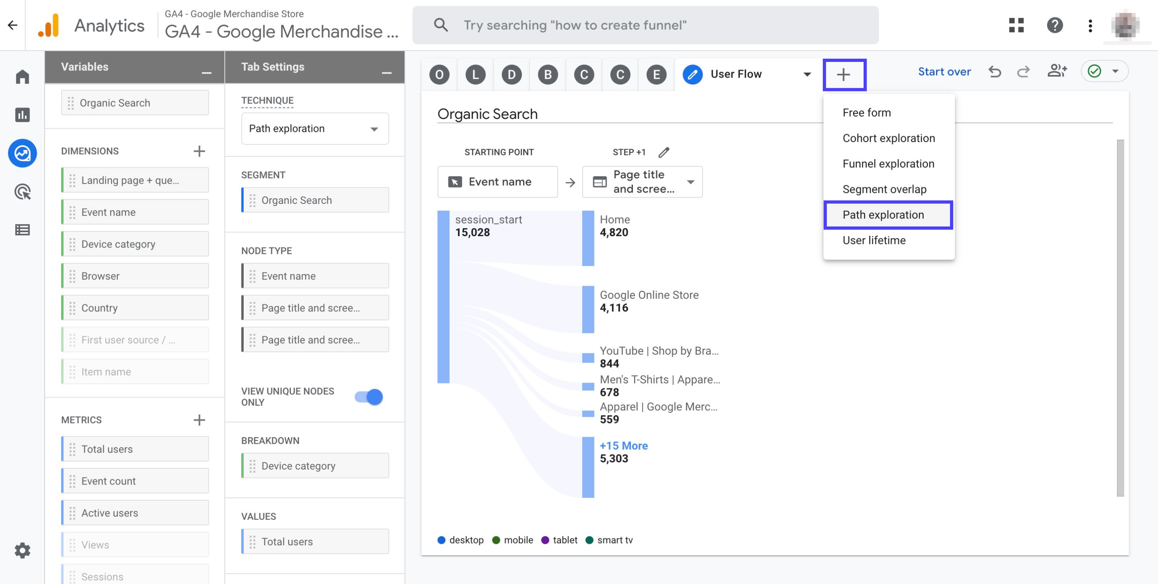Expand the +15 More nodes
This screenshot has width=1158, height=584.
pos(624,446)
